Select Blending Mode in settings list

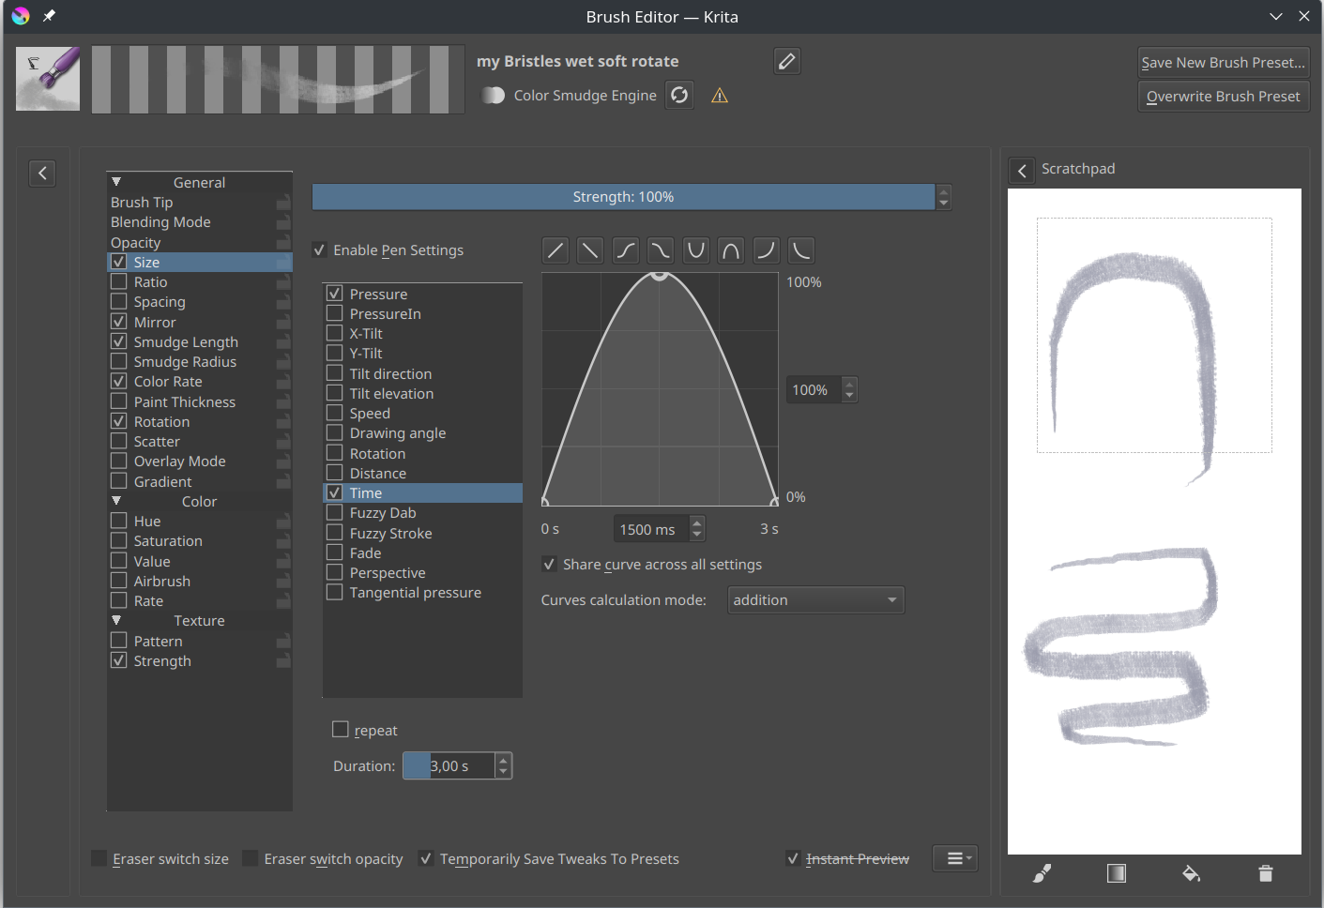point(160,222)
